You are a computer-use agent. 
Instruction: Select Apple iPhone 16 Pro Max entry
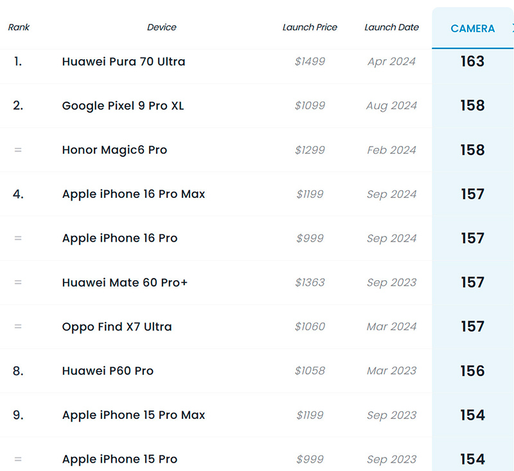pos(134,194)
